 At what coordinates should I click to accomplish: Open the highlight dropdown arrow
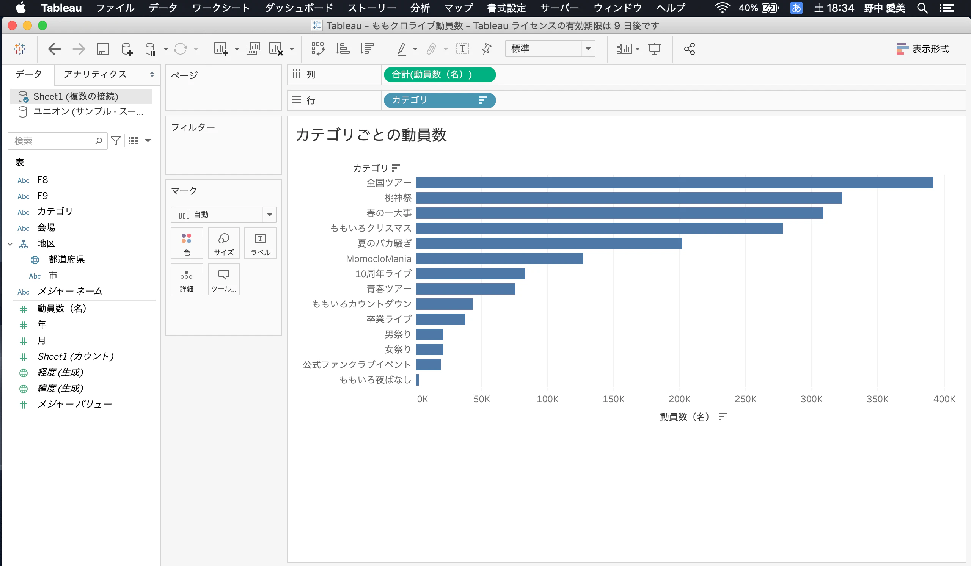tap(415, 49)
